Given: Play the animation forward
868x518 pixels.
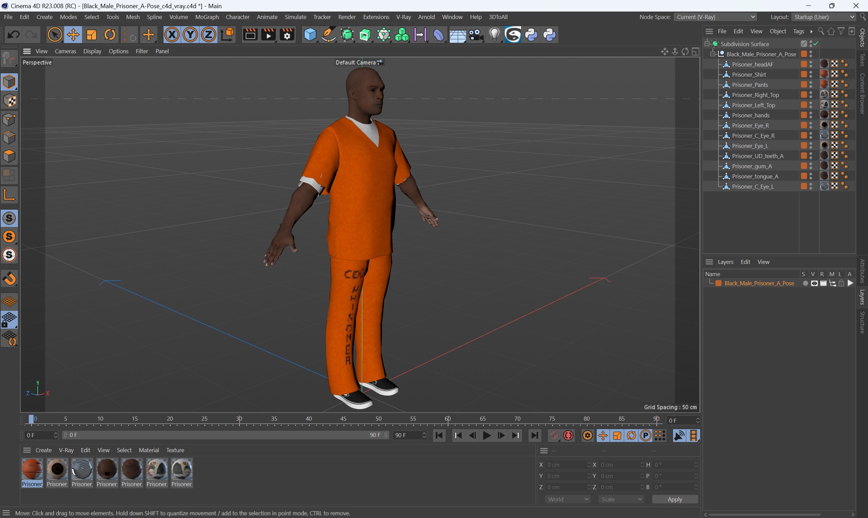Looking at the screenshot, I should coord(487,435).
